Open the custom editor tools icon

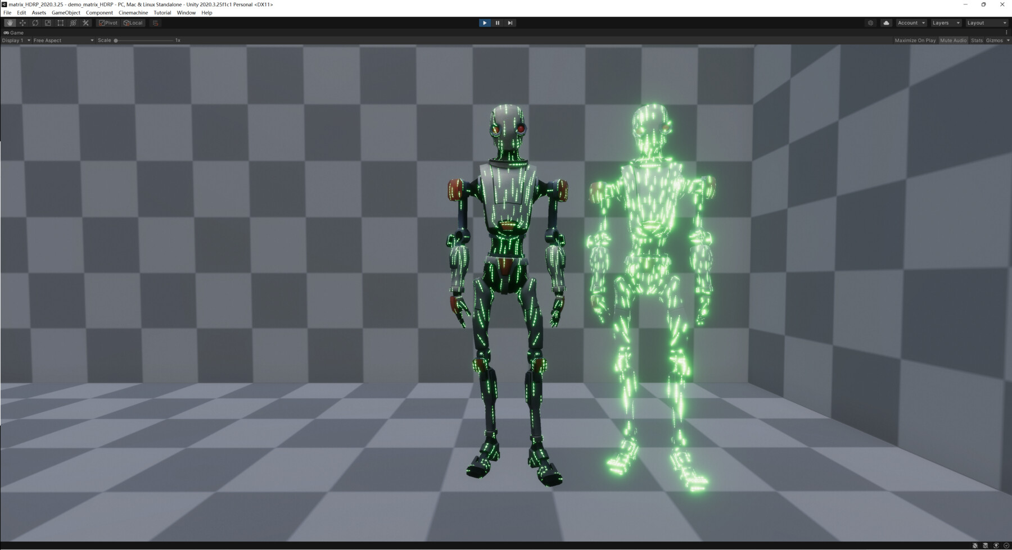point(85,22)
